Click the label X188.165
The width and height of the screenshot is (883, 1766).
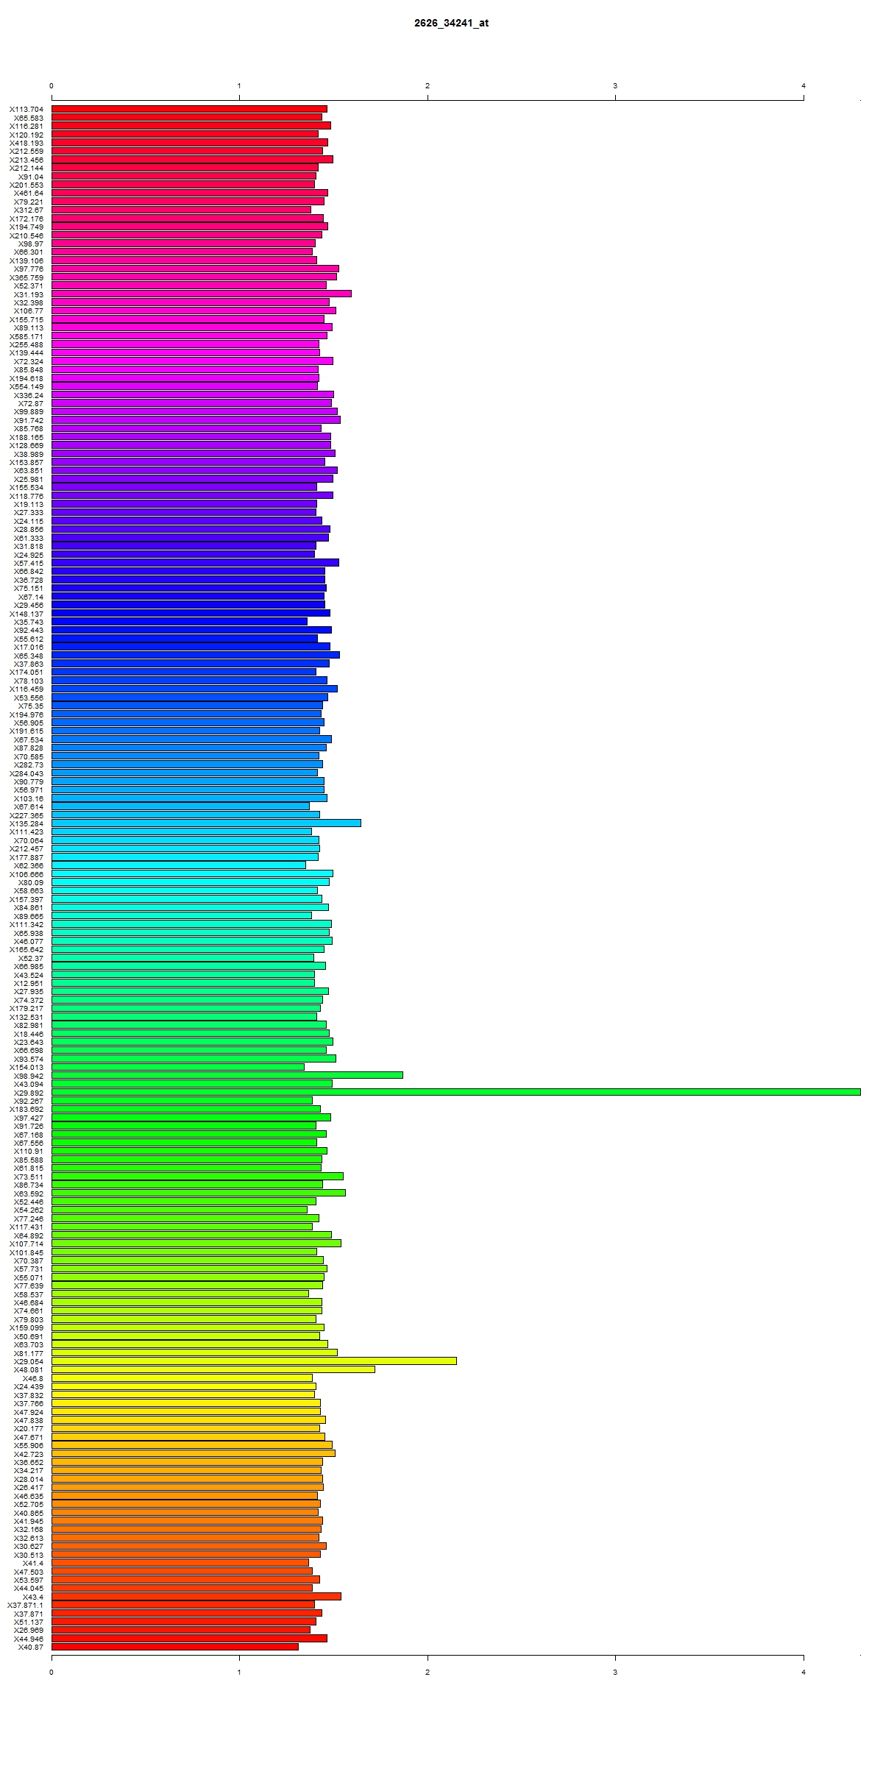click(26, 437)
